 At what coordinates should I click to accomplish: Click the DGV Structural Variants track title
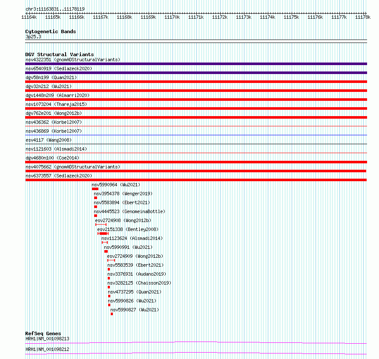point(60,54)
